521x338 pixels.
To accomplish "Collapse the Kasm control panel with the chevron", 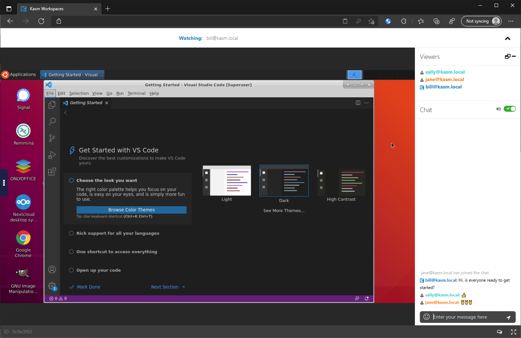I will tap(508, 38).
